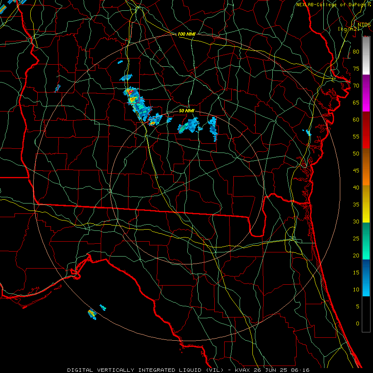The image size is (373, 373).
Task: Click the 60 value on the VIL scale
Action: point(356,120)
